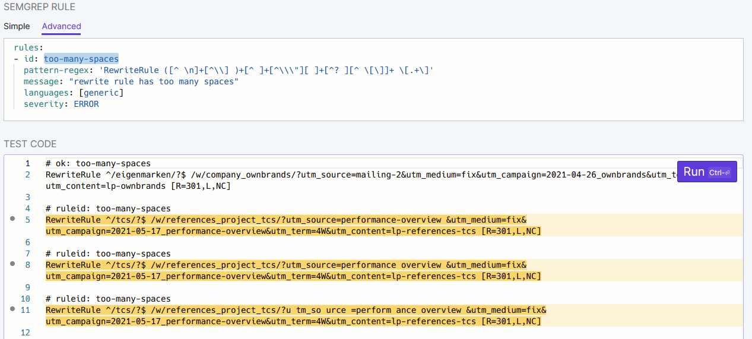The height and width of the screenshot is (339, 752).
Task: Run the rule with the Run button
Action: click(707, 172)
